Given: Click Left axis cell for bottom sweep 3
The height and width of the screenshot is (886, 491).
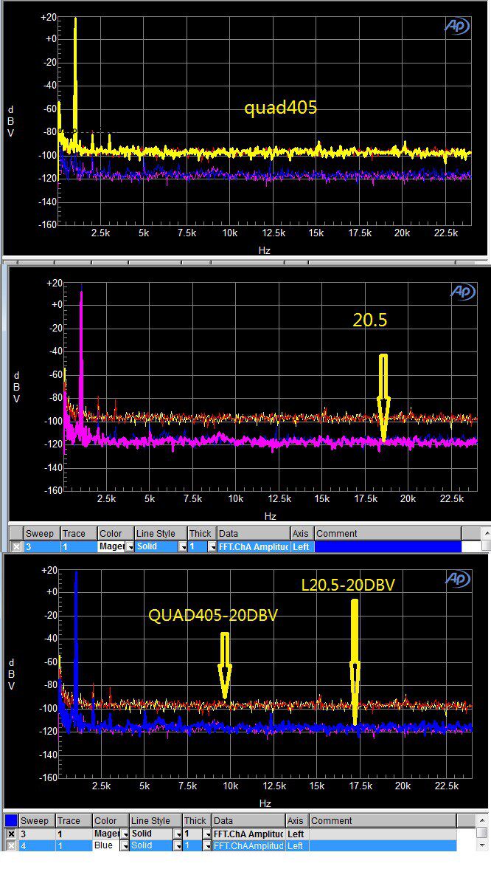Looking at the screenshot, I should 297,834.
